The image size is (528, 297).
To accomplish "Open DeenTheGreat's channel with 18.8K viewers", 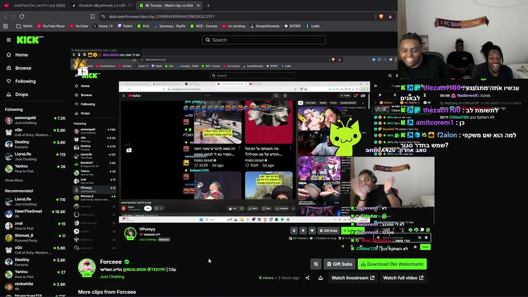I will point(35,213).
